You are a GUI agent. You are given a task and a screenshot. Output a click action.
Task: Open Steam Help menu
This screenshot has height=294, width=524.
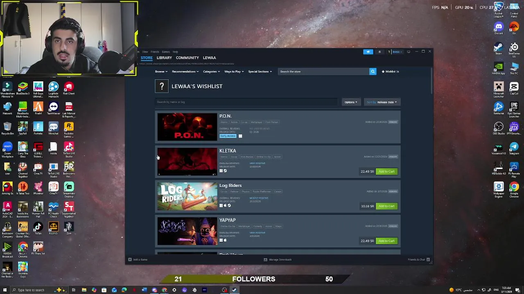[175, 52]
